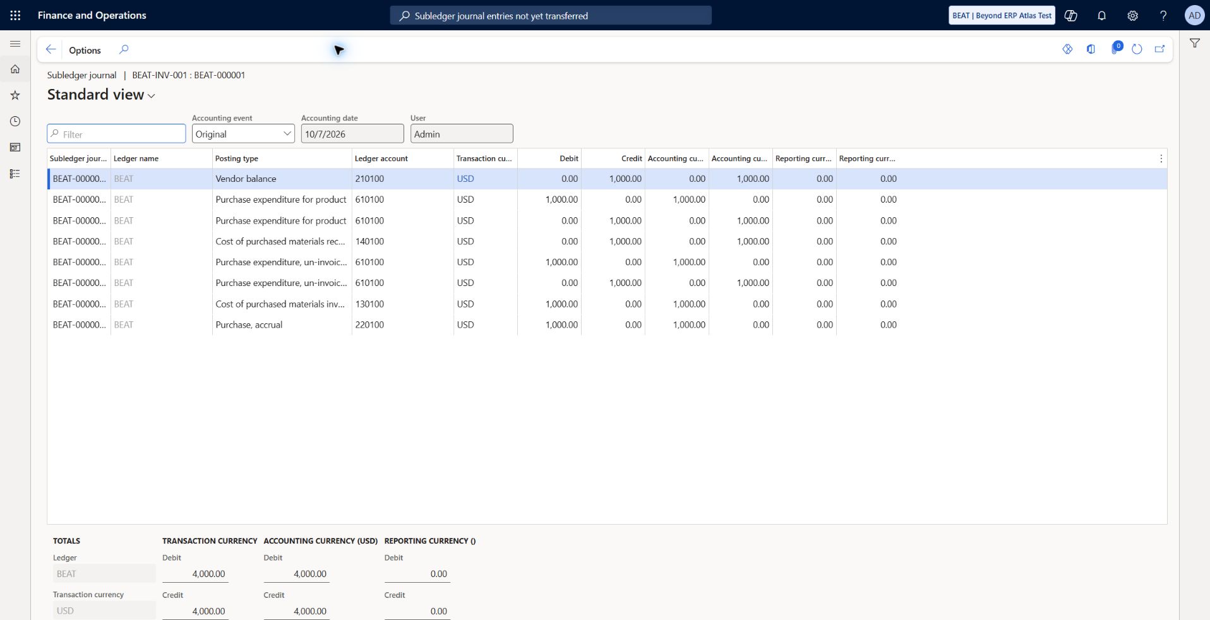
Task: Sort by the Ledger account column header
Action: [x=402, y=158]
